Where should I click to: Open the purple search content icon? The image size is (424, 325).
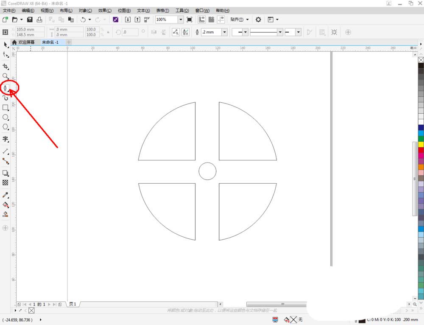pos(115,20)
